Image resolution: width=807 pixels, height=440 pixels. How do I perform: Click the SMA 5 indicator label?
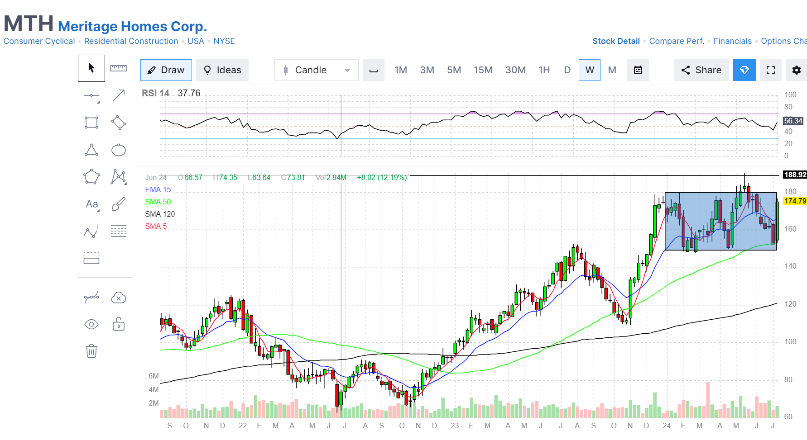pos(156,226)
